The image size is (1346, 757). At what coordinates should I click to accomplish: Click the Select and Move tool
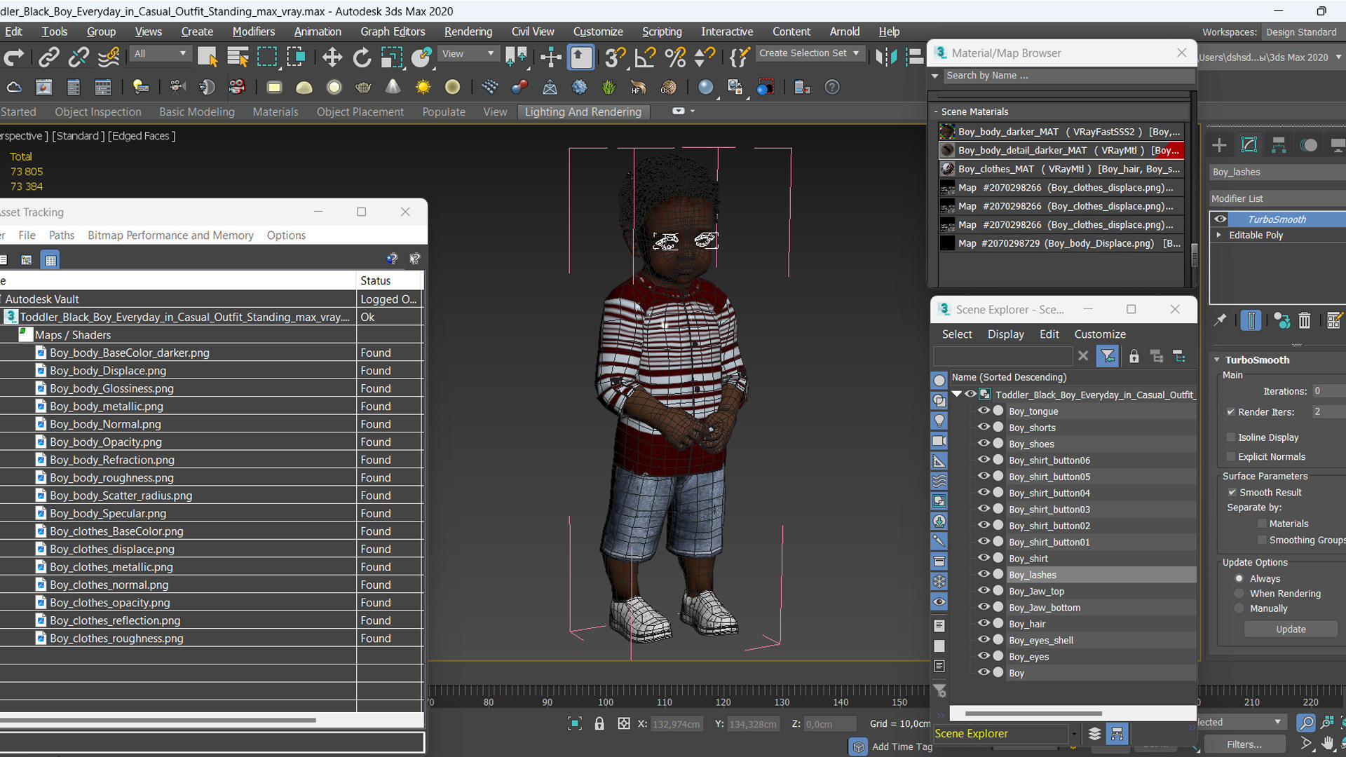click(332, 57)
